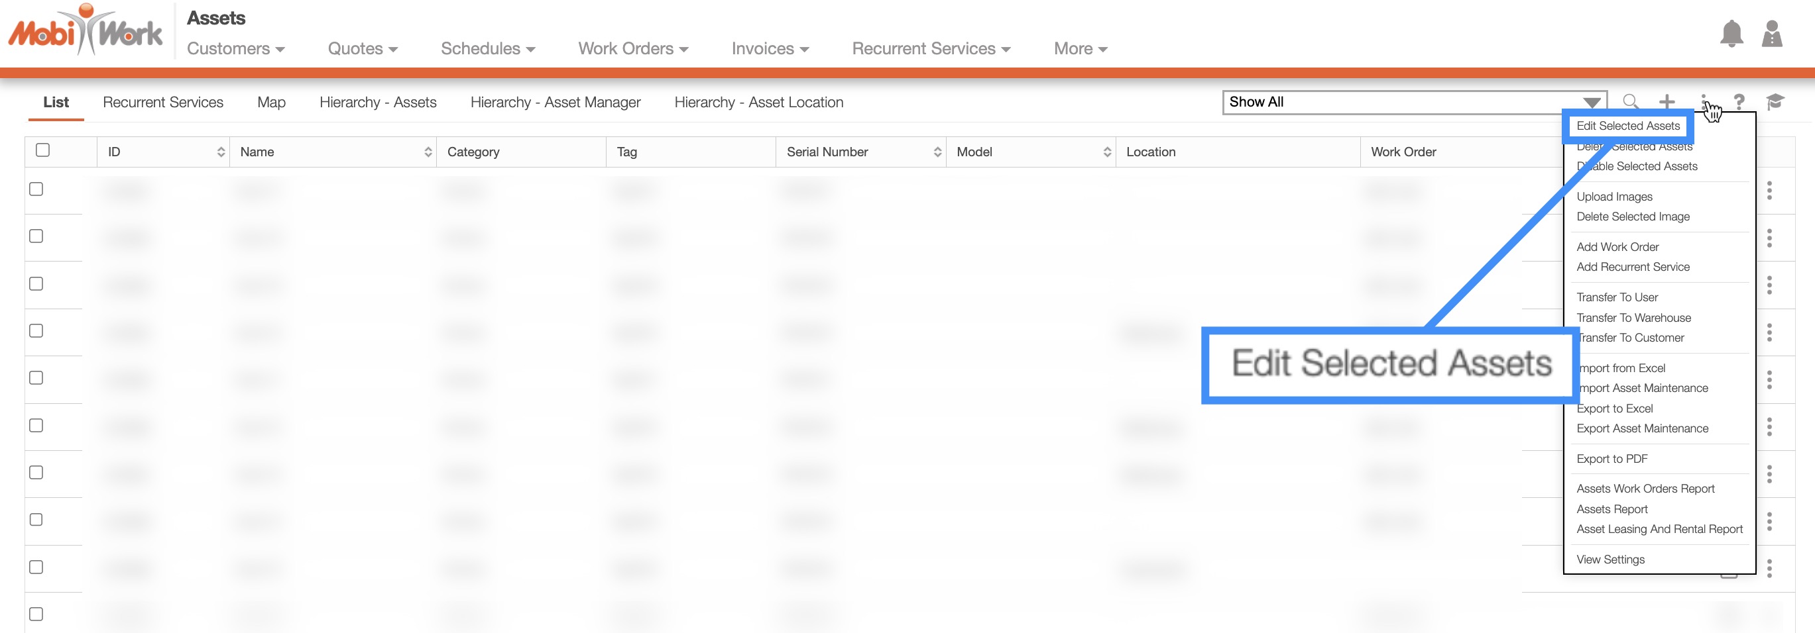
Task: Open the user profile icon
Action: tap(1771, 34)
